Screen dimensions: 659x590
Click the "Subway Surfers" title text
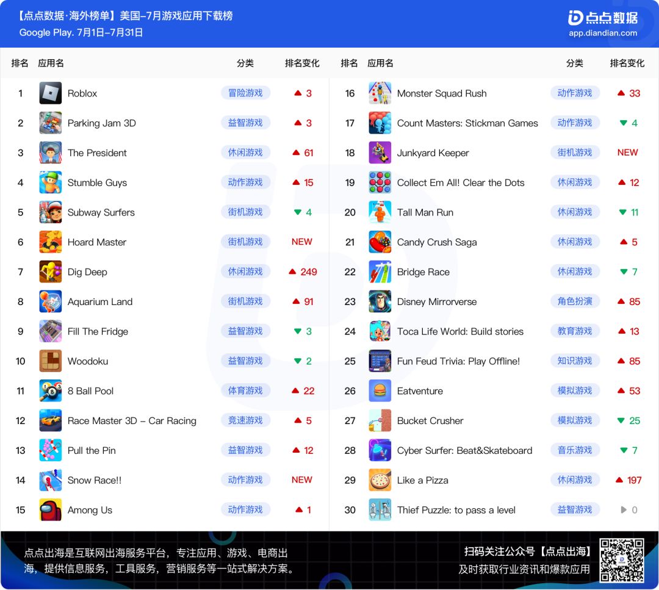(x=101, y=213)
